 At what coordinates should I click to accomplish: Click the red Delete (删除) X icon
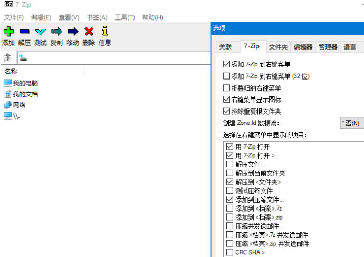pos(89,31)
